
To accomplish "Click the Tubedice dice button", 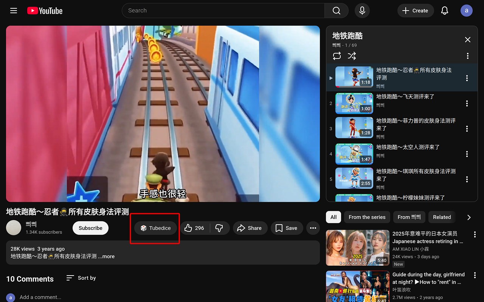I will [x=155, y=228].
